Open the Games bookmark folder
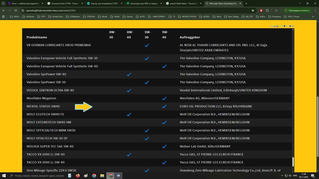This screenshot has height=179, width=319. coord(128,17)
